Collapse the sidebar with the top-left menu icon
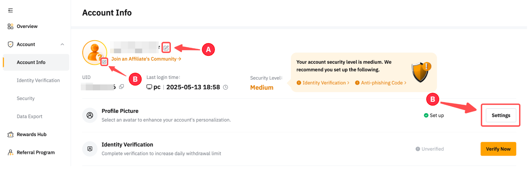Image resolution: width=529 pixels, height=189 pixels. [x=11, y=10]
